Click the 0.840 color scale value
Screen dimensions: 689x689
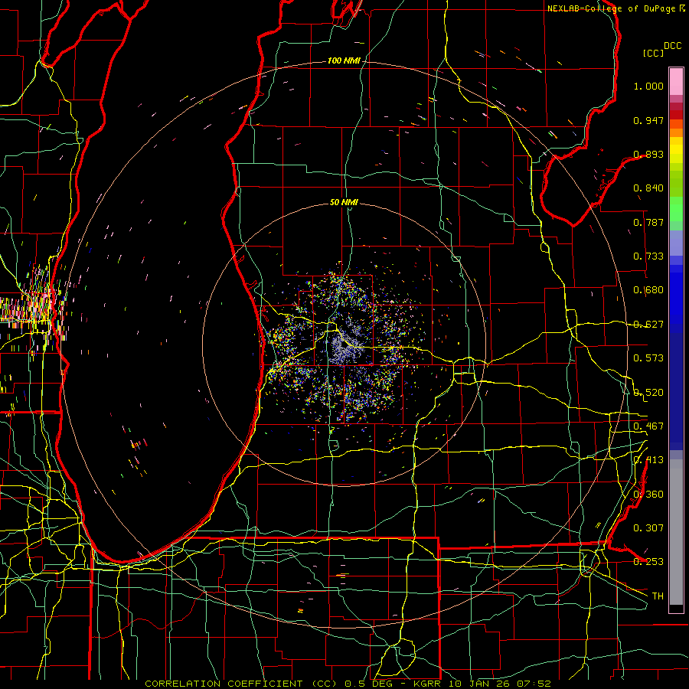648,188
